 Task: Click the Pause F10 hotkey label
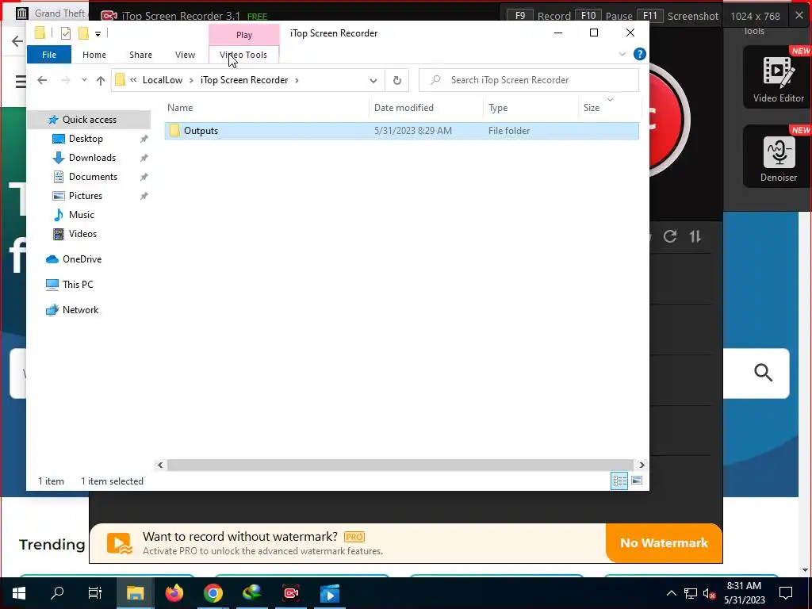tap(603, 16)
